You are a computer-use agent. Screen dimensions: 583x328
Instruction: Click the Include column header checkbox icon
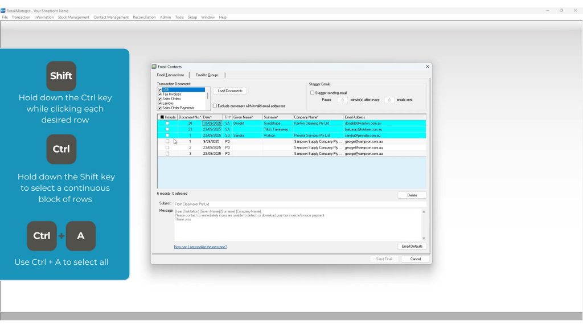(162, 117)
